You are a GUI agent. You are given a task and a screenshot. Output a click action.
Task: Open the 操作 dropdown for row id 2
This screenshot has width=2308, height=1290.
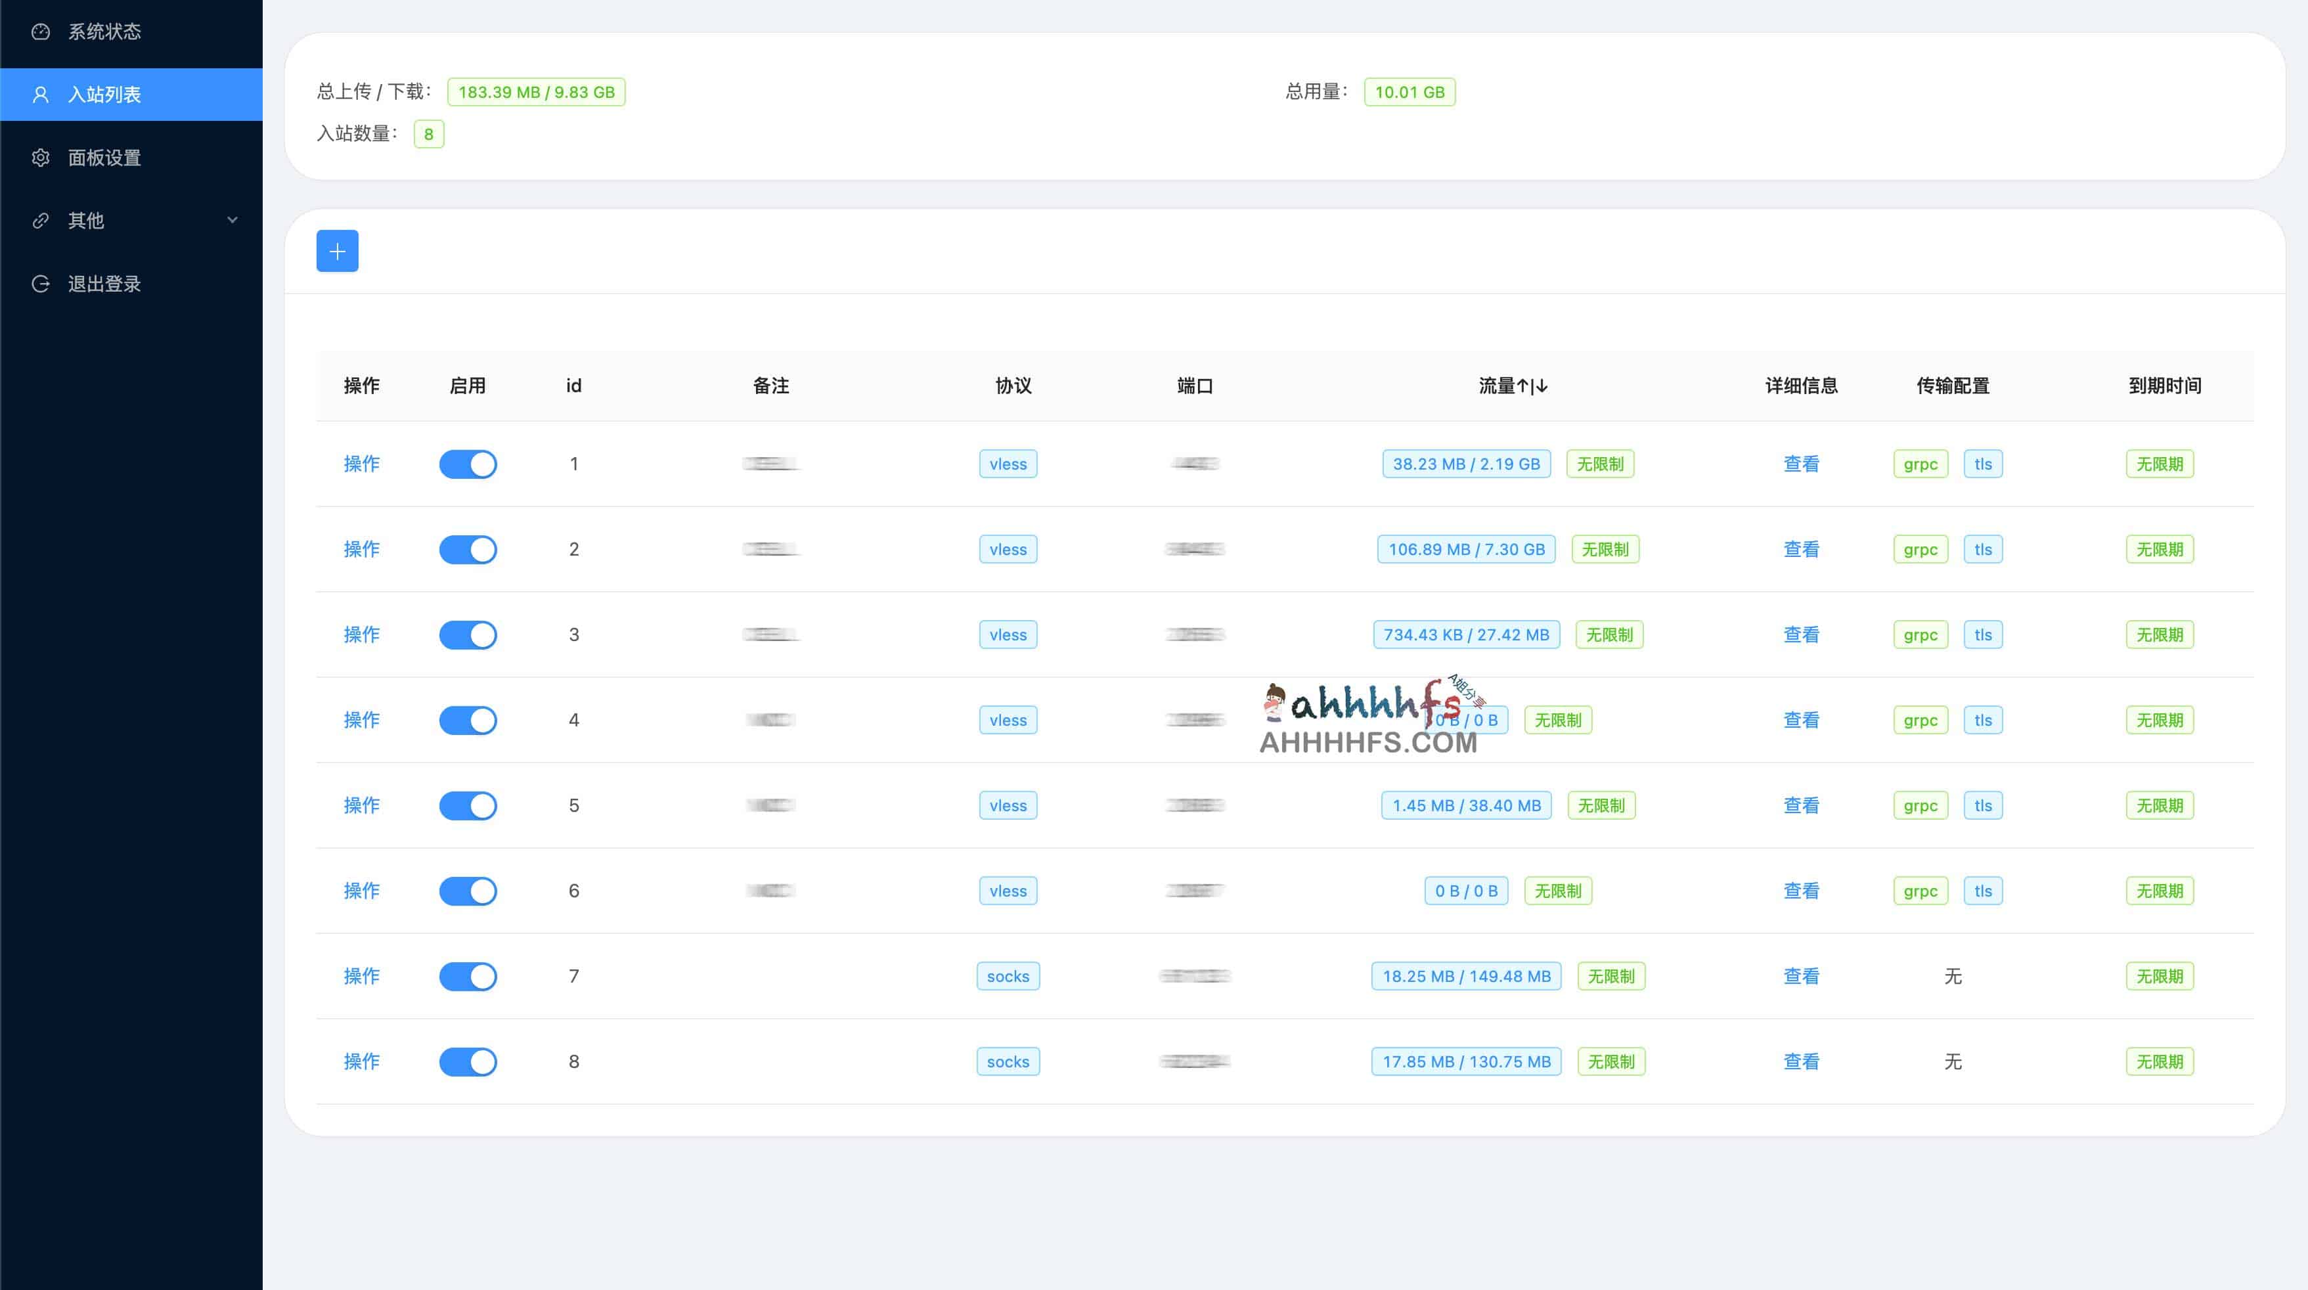pyautogui.click(x=361, y=549)
